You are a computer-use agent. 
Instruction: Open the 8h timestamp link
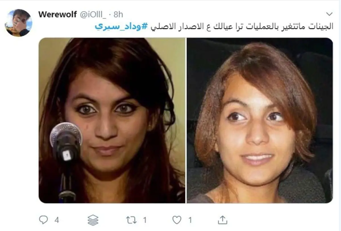pyautogui.click(x=118, y=14)
